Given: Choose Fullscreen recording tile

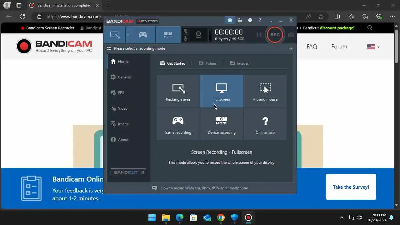Looking at the screenshot, I should [222, 91].
